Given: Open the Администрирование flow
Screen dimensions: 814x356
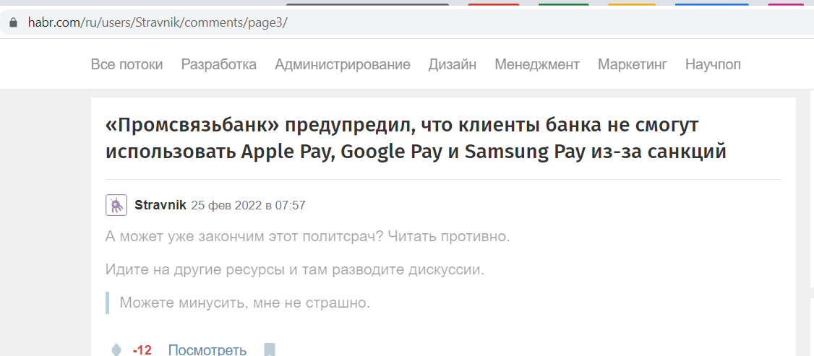Looking at the screenshot, I should 343,65.
